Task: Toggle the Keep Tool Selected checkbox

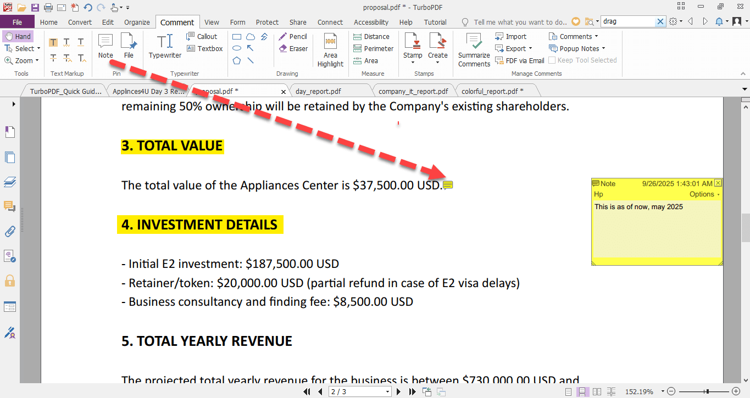Action: [x=553, y=60]
